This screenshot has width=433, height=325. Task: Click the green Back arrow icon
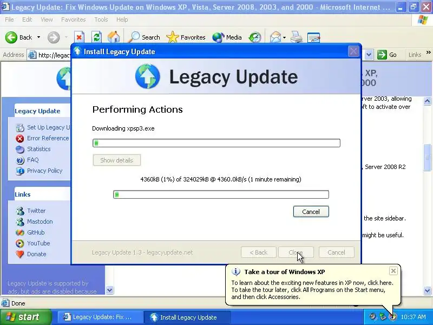coord(11,37)
